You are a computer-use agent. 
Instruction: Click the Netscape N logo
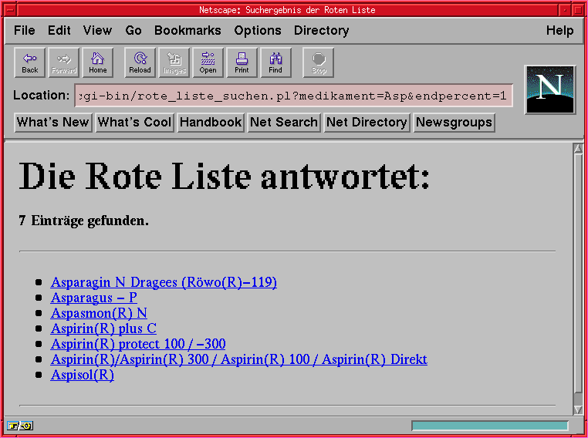coord(550,89)
